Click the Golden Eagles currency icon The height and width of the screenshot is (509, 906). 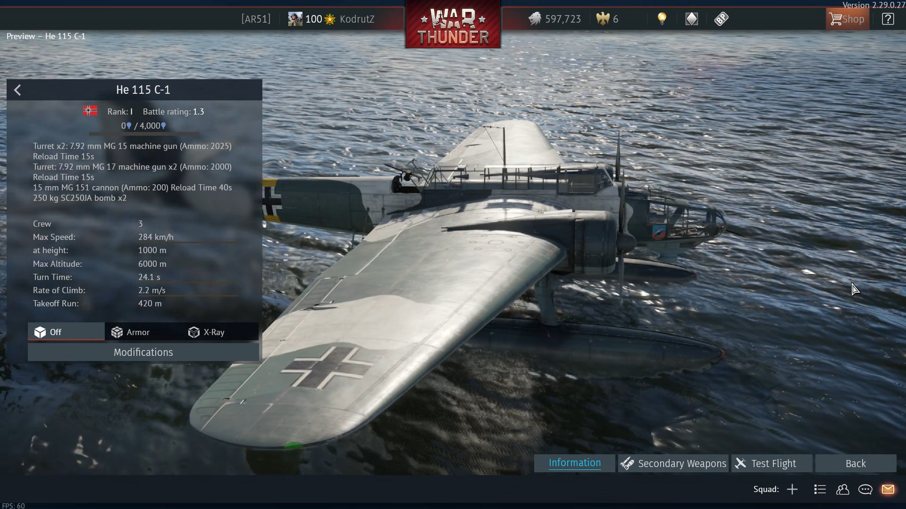pos(603,19)
